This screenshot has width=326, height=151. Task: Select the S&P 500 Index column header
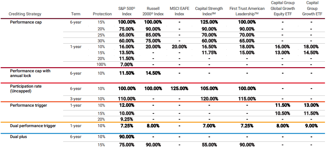(127, 11)
